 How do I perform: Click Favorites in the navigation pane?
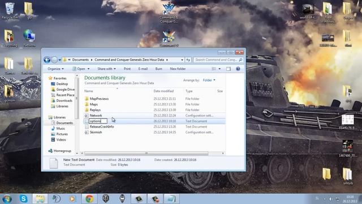60,78
